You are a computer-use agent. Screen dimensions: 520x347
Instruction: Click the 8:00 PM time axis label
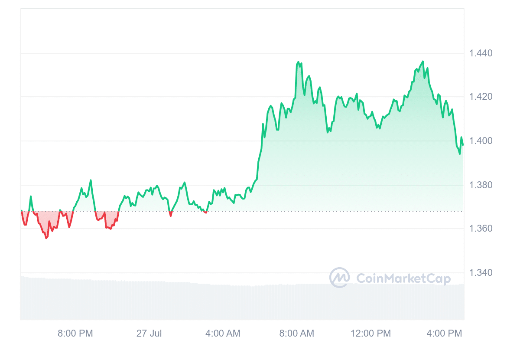(75, 334)
